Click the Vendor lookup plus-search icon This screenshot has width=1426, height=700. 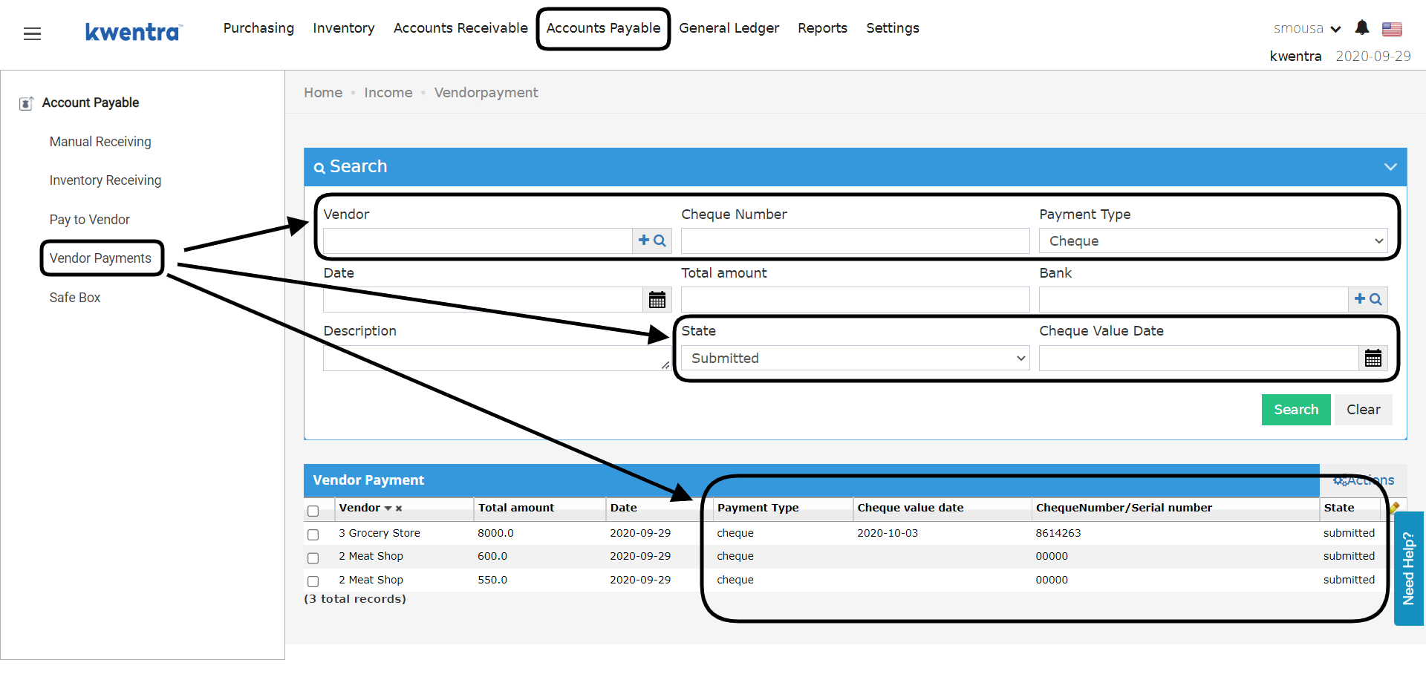652,241
